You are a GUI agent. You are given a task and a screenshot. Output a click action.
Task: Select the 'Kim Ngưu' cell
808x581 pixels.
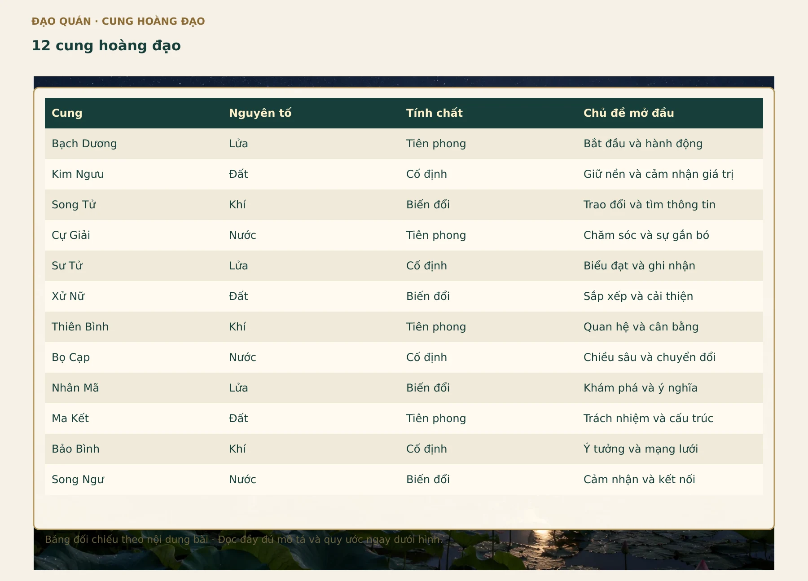[x=133, y=174]
